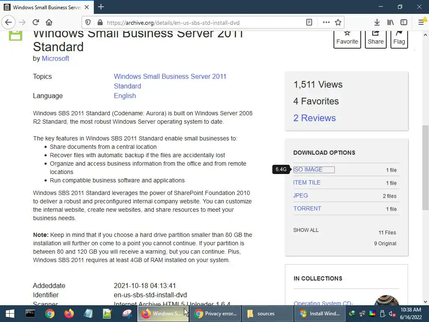Launch Chrome from pinned taskbar icon

tap(49, 314)
